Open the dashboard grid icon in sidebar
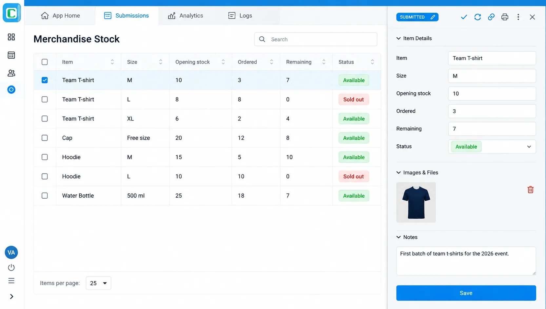 [11, 37]
